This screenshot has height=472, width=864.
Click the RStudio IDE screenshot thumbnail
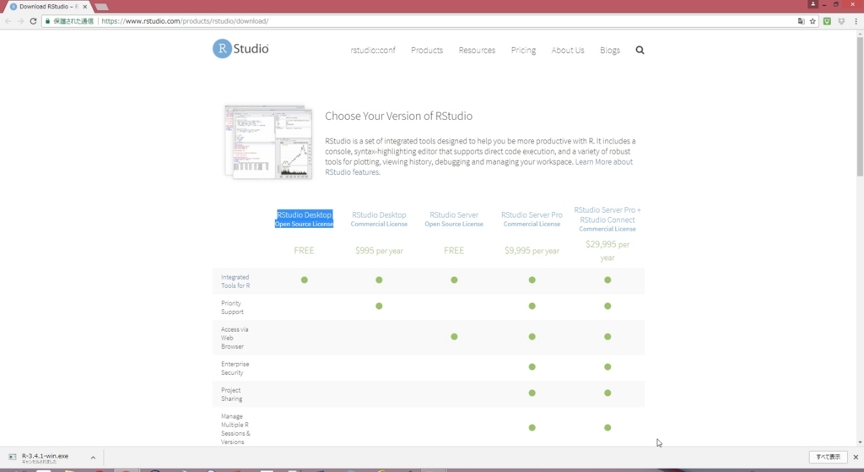point(269,142)
